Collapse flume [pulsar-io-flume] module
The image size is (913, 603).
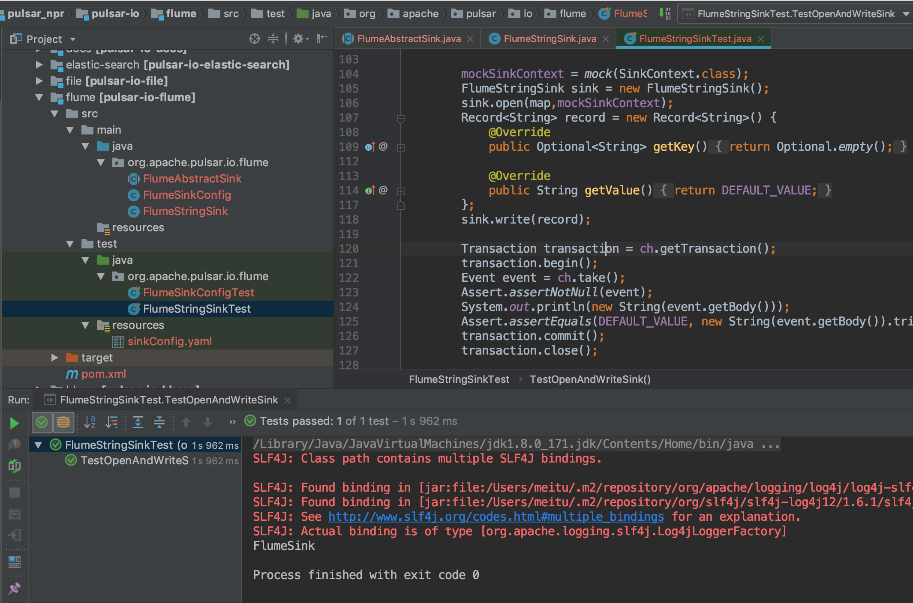click(39, 97)
